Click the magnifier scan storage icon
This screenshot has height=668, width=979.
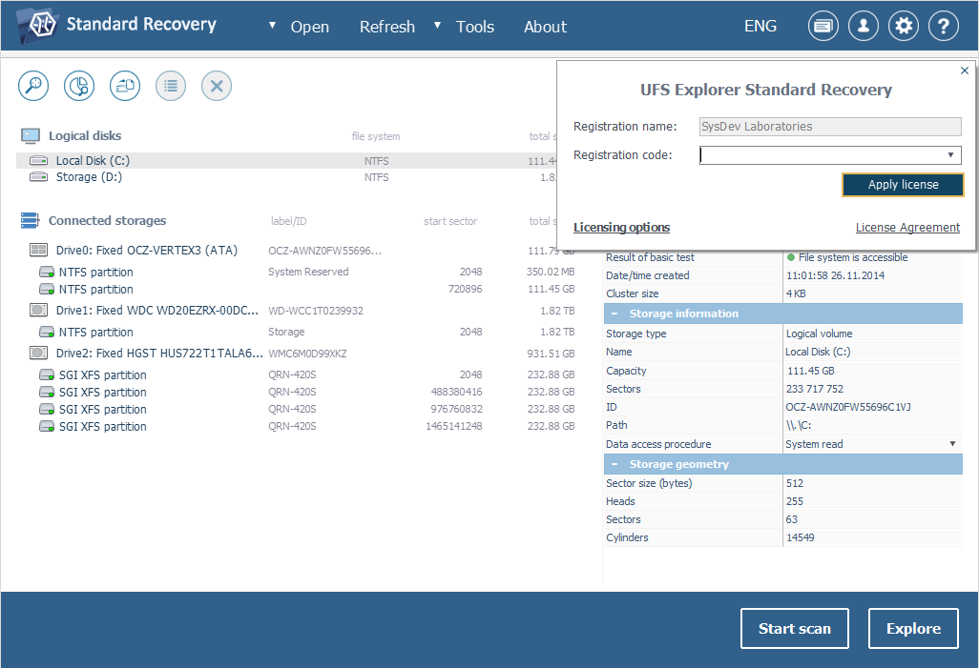coord(33,86)
